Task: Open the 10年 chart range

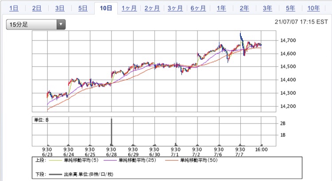Action: (313, 8)
